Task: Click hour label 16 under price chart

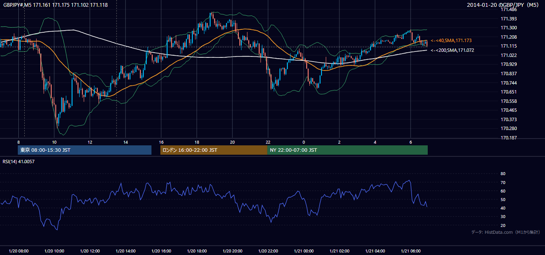Action: coord(161,142)
